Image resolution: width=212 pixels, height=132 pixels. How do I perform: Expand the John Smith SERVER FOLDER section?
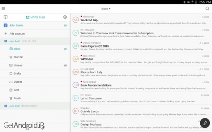tap(35, 106)
